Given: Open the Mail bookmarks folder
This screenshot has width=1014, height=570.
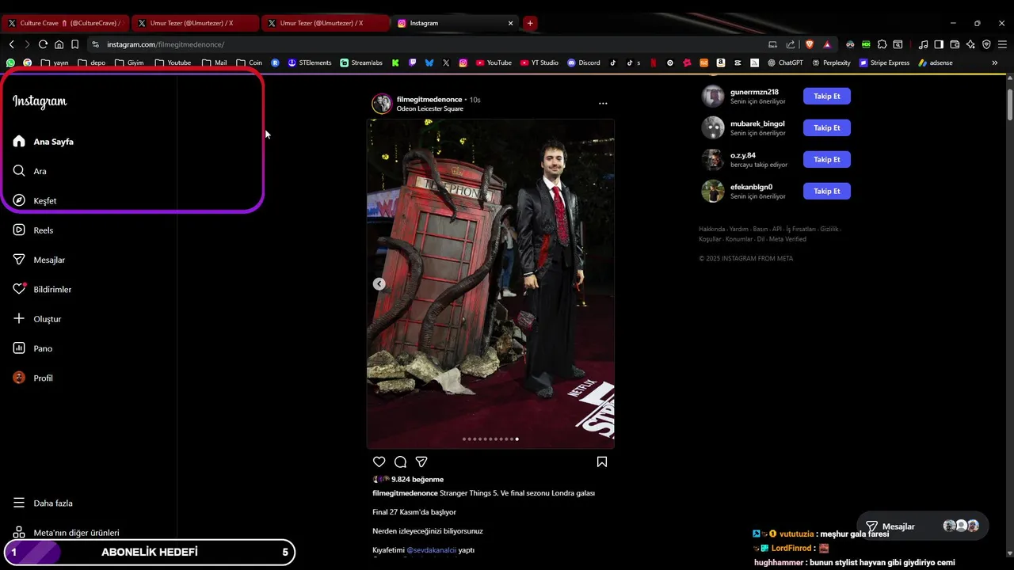Looking at the screenshot, I should coord(215,63).
